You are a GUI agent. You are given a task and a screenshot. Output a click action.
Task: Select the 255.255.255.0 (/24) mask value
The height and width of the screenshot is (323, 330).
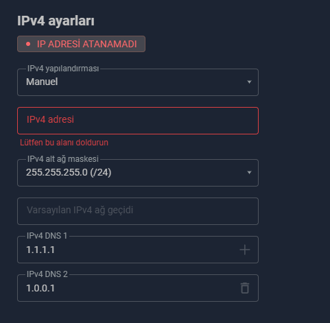coord(69,172)
